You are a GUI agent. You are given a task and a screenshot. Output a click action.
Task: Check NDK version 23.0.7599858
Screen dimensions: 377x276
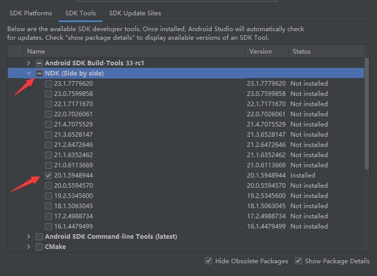(48, 94)
